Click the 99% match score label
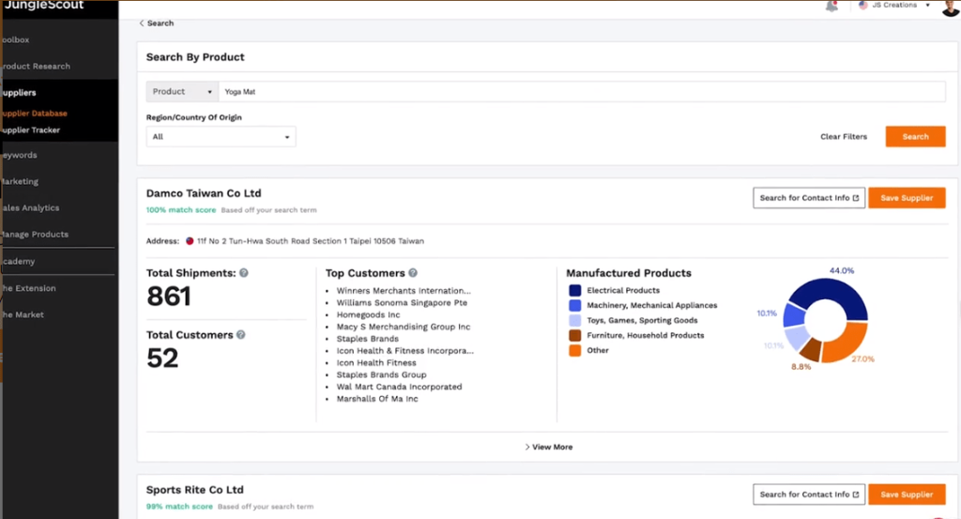The image size is (961, 519). pos(179,506)
